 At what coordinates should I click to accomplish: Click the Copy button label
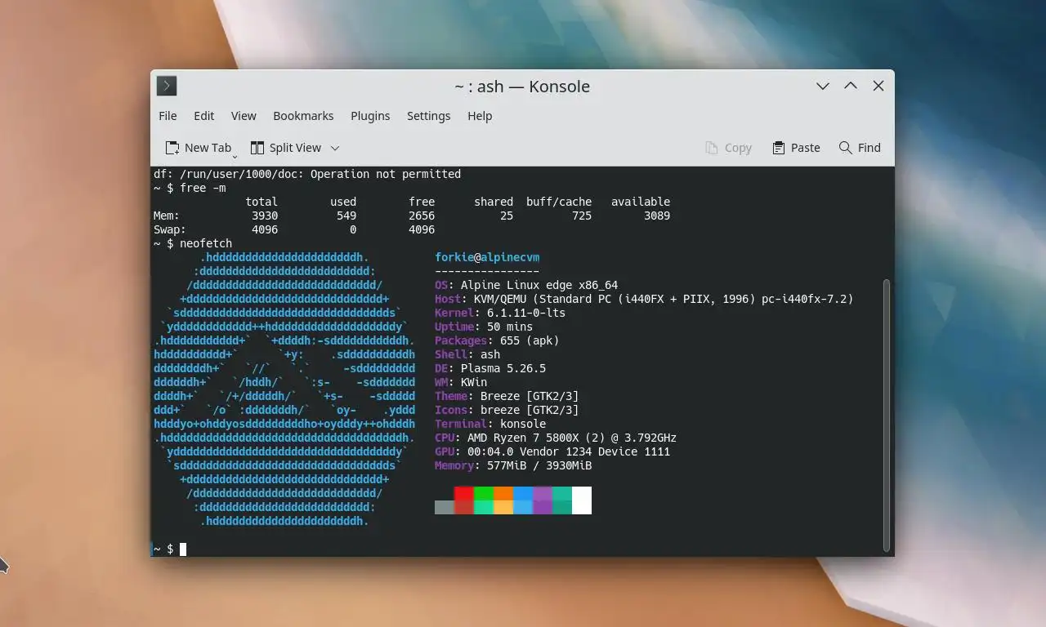tap(738, 148)
